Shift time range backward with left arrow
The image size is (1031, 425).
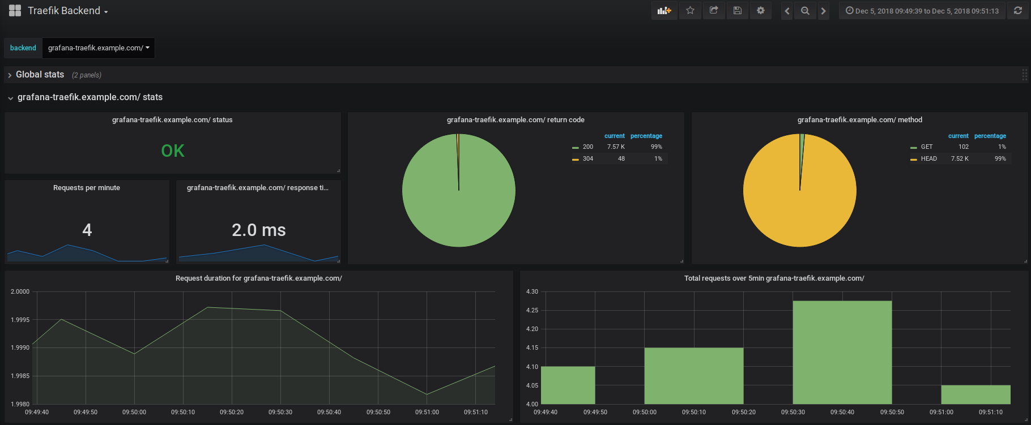(787, 11)
